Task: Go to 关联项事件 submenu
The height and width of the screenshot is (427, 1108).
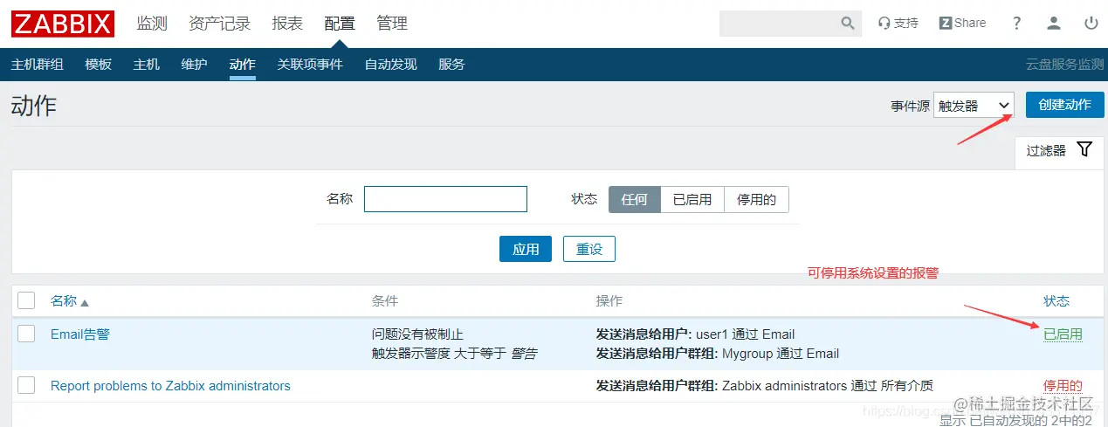Action: (x=310, y=65)
